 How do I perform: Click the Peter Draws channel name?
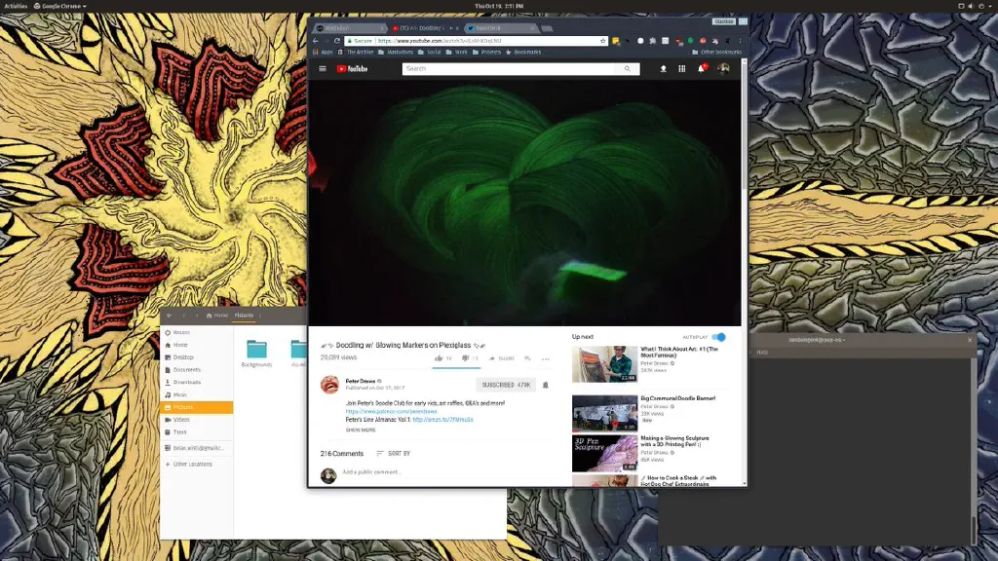pos(361,381)
